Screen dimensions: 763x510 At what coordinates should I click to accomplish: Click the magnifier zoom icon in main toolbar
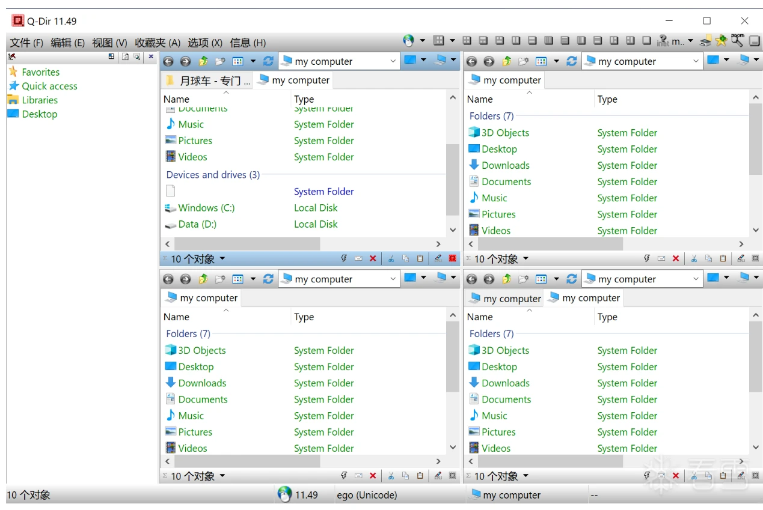click(x=737, y=41)
